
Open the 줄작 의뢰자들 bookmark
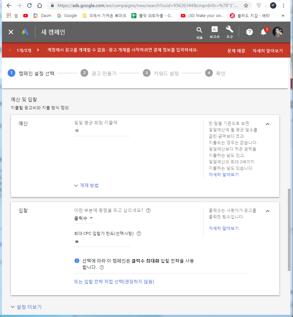point(152,16)
